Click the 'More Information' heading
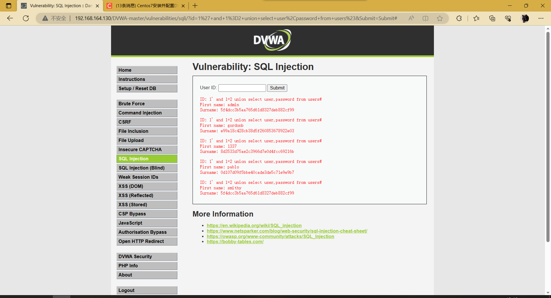551x298 pixels. 223,214
